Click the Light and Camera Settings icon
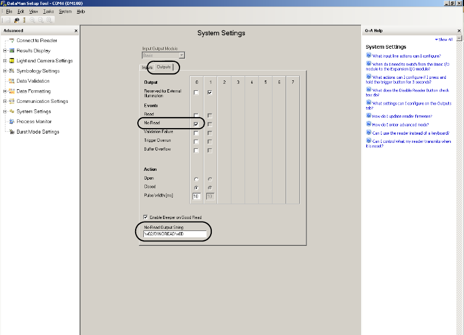 coord(12,61)
